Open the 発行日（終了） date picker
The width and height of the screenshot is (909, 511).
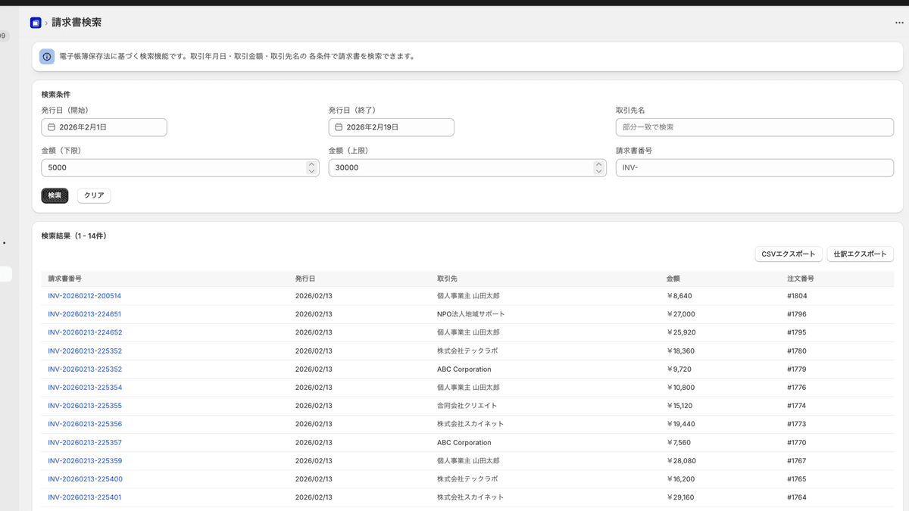[392, 127]
